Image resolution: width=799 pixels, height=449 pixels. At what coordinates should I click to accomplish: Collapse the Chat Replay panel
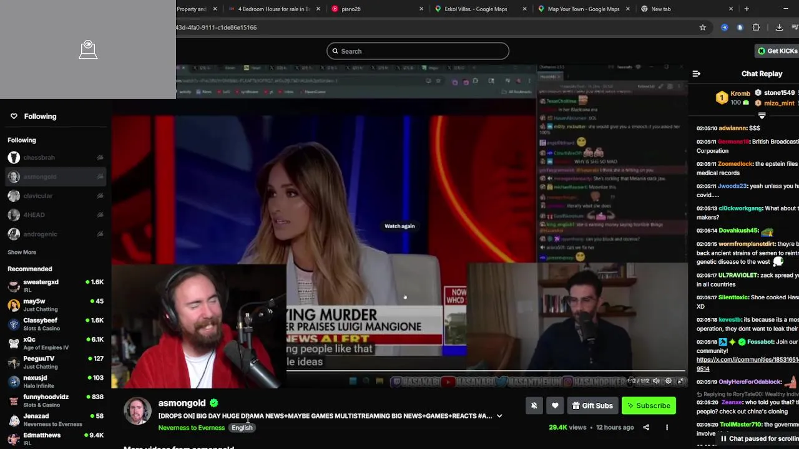(x=696, y=74)
